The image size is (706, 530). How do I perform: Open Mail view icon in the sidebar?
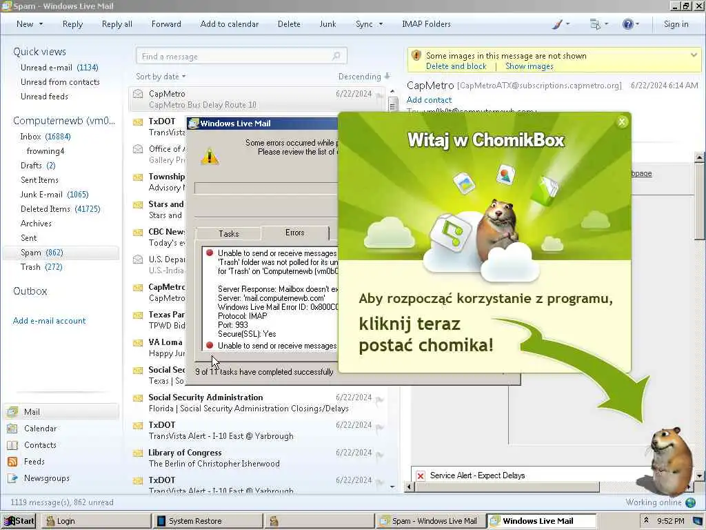12,411
